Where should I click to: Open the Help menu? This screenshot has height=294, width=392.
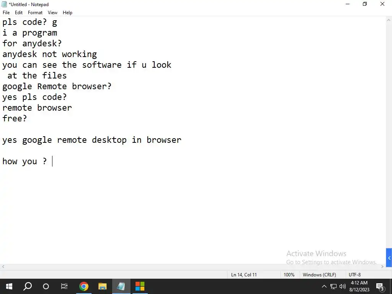(67, 13)
